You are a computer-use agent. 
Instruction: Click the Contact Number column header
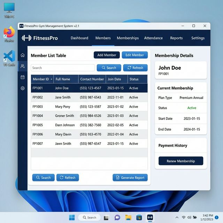coord(92,79)
